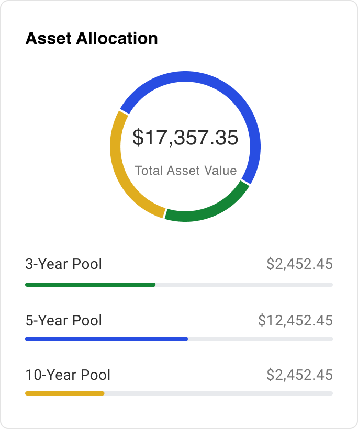
Task: Open the 5-Year Pool label
Action: point(64,320)
